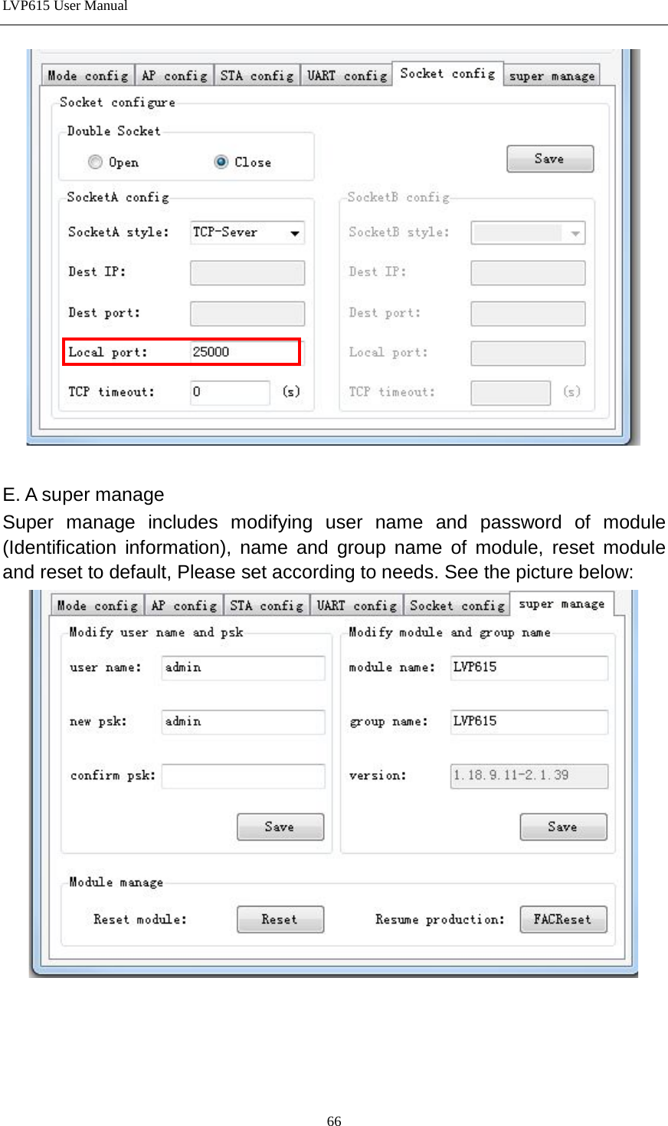This screenshot has height=1126, width=668.
Task: Click SocketB Dest IP field
Action: (528, 272)
